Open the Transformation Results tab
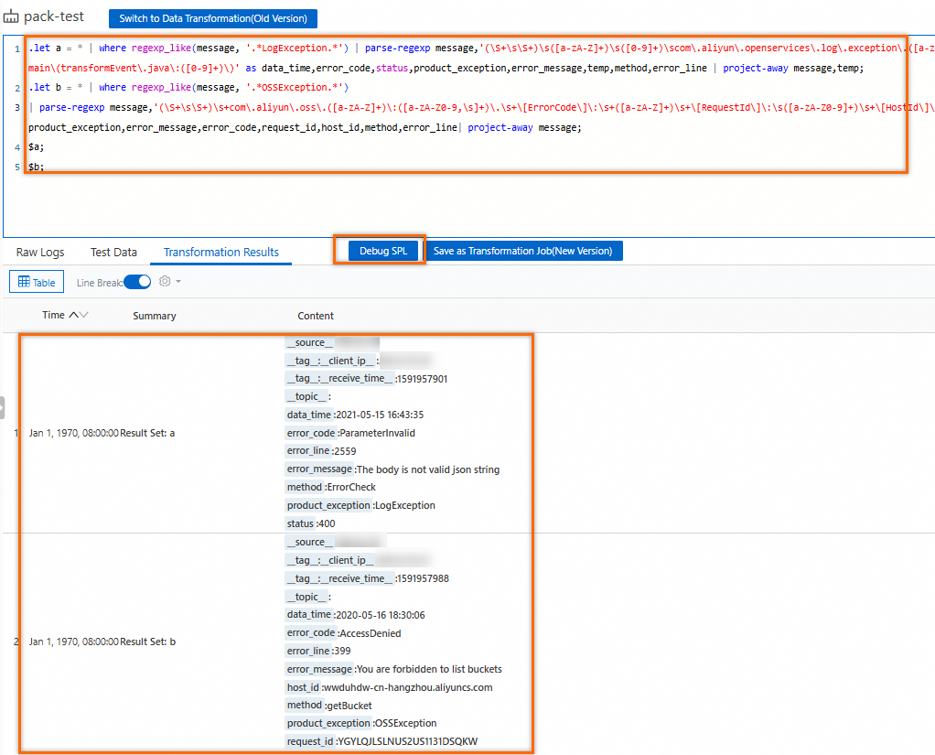 220,253
